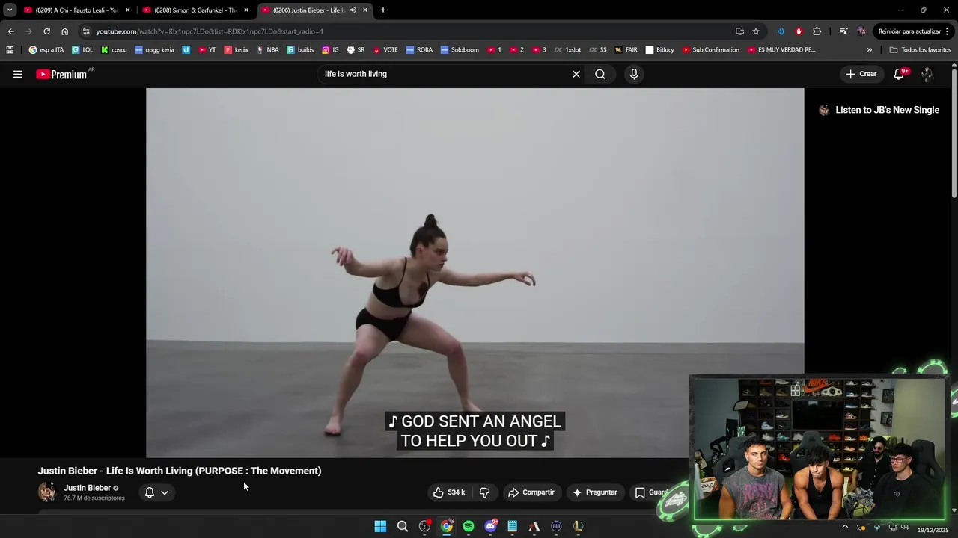958x538 pixels.
Task: Share video with Compartir button
Action: pos(531,492)
